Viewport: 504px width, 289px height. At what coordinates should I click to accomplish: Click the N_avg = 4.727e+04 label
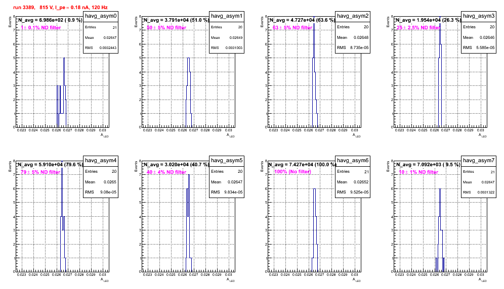302,20
